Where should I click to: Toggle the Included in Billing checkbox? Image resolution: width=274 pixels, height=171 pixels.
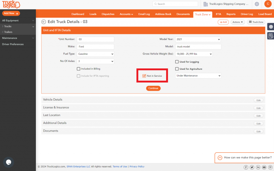point(78,69)
